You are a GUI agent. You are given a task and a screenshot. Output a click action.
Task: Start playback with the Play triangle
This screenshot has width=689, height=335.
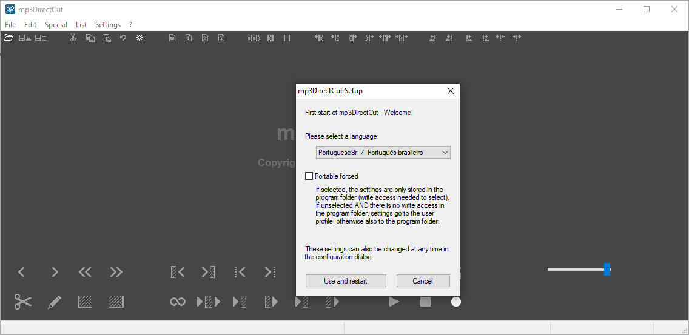[394, 302]
